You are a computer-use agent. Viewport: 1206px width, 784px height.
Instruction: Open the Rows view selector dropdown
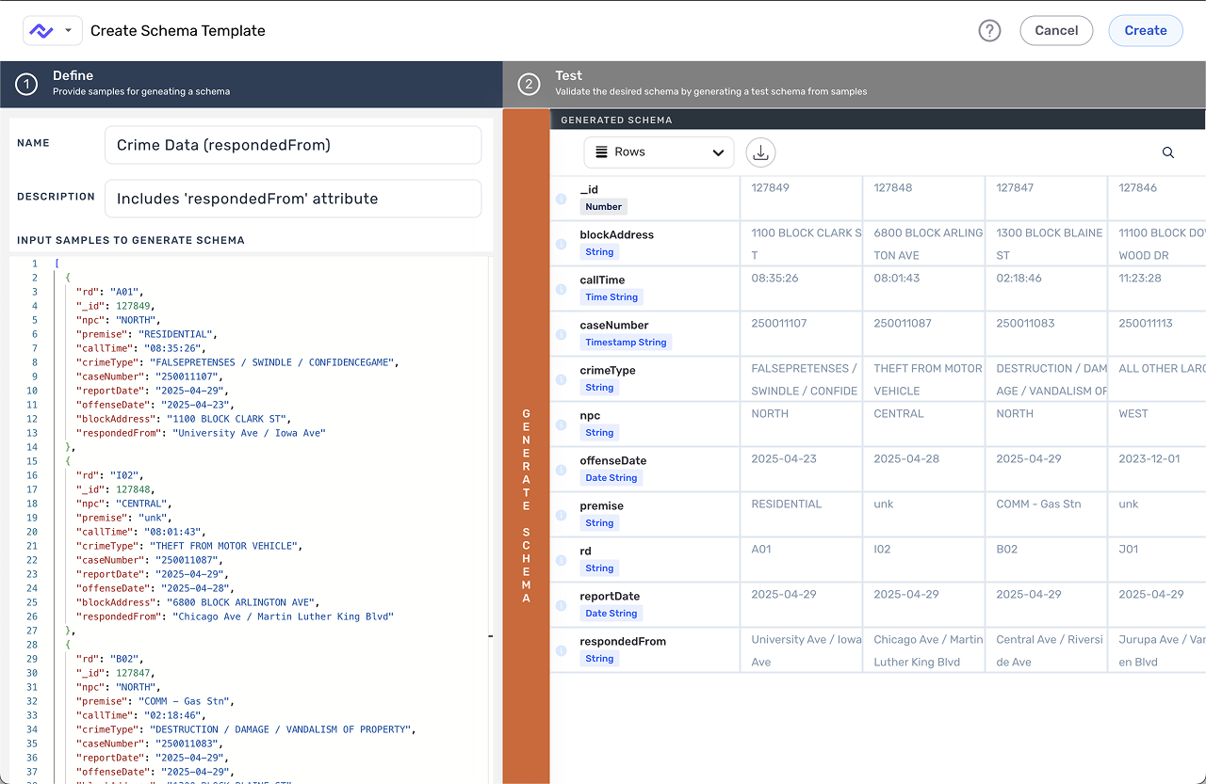click(x=658, y=152)
